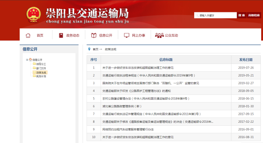Select 部门文件 in the sidebar tree
This screenshot has width=263, height=143.
click(41, 68)
